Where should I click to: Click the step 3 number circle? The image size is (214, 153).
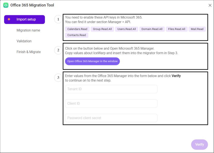(x=58, y=77)
